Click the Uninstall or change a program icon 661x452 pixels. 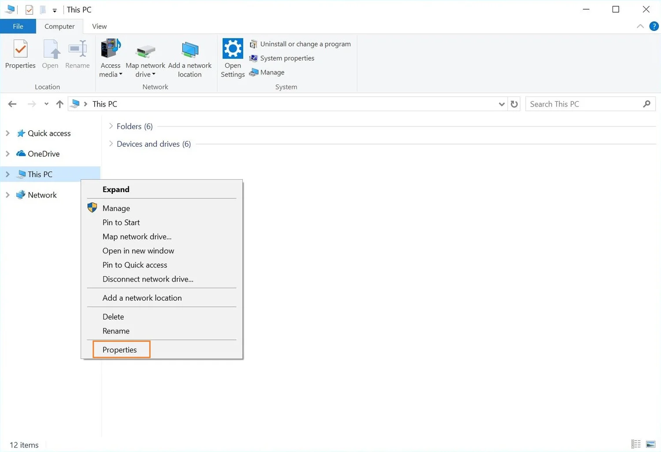pyautogui.click(x=253, y=44)
